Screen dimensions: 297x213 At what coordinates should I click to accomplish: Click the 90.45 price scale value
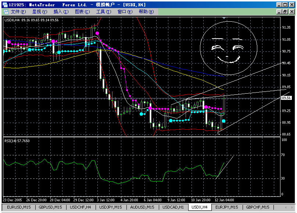pos(286,63)
